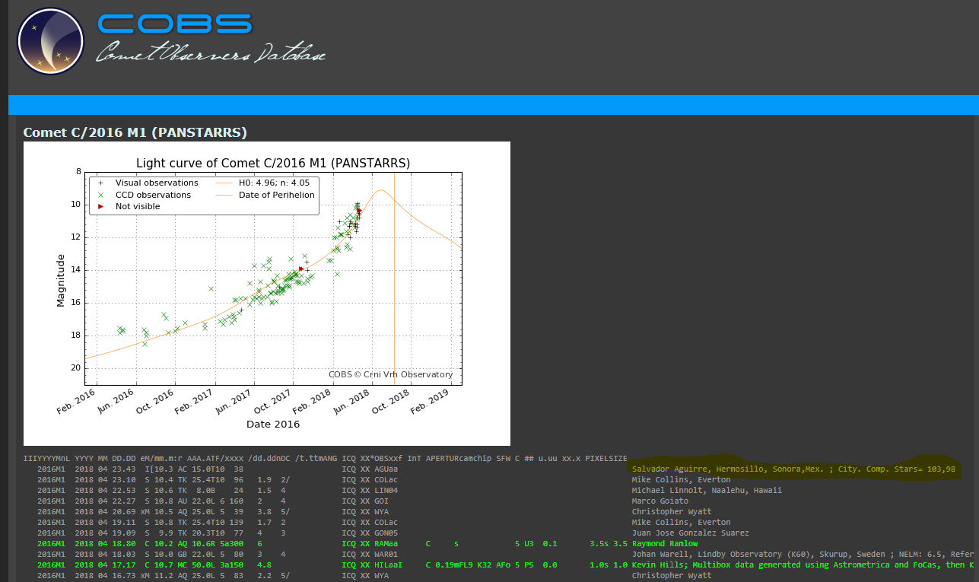
Task: Click observer Michael Linnolt, Naalehu, Hawaii
Action: 707,491
